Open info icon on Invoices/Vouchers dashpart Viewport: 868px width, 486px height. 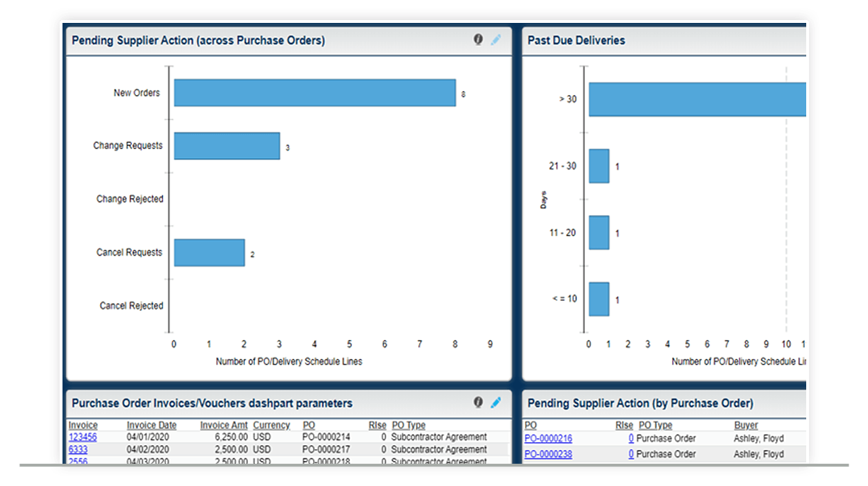pos(478,403)
